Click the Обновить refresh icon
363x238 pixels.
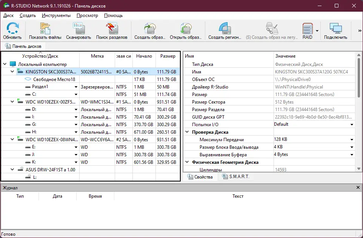(12, 28)
